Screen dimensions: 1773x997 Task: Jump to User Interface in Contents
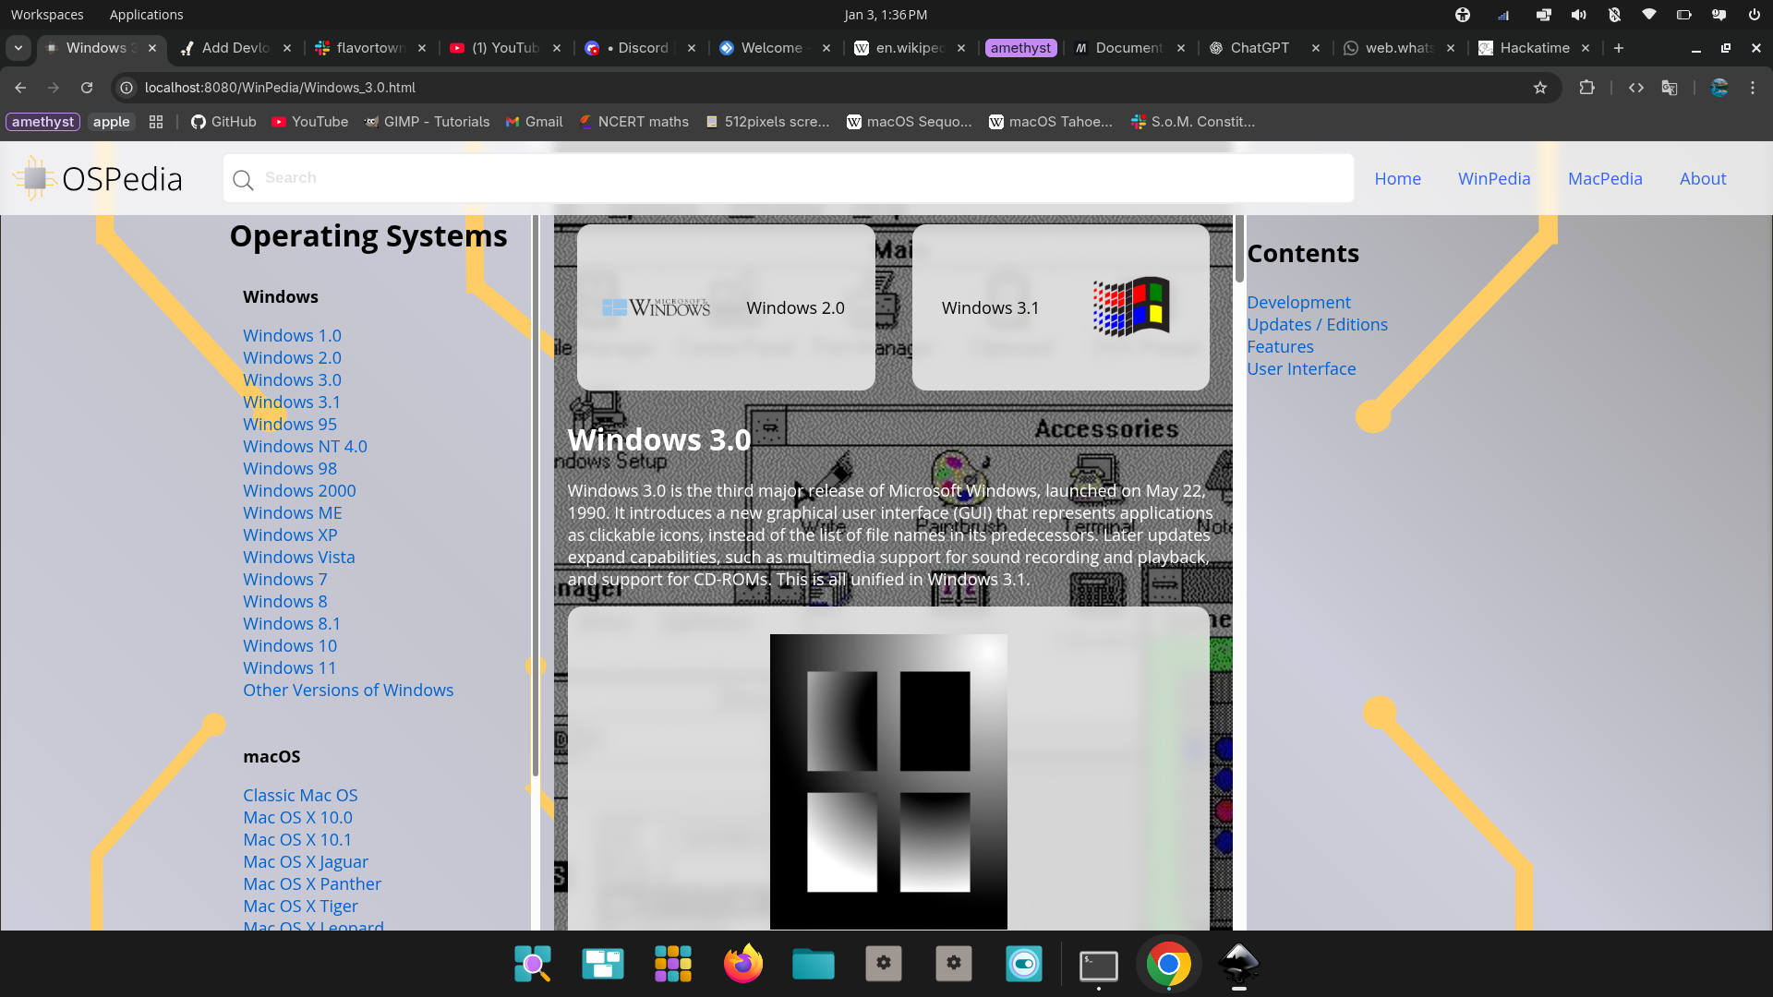1300,369
